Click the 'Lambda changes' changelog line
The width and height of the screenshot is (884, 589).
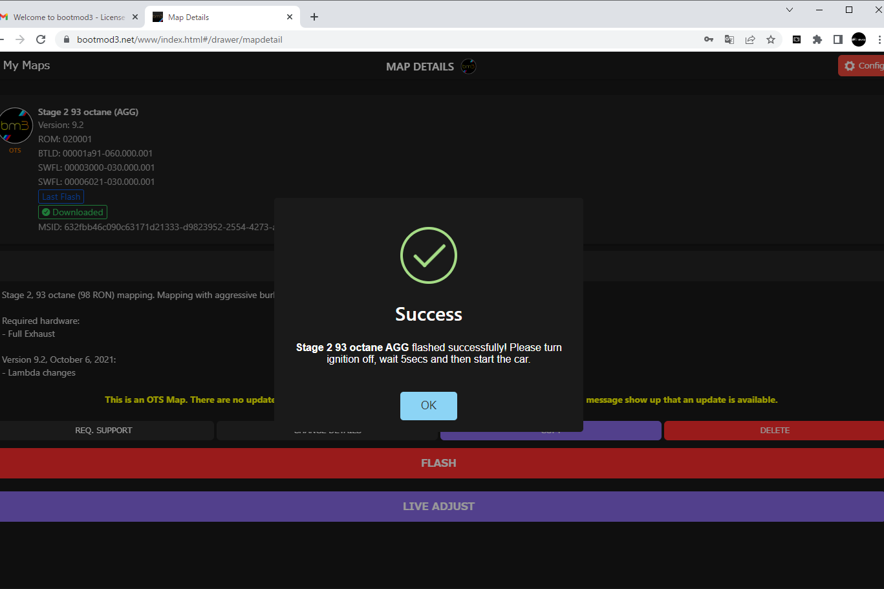point(39,372)
